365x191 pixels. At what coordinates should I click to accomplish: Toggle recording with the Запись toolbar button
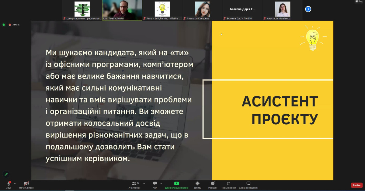(x=197, y=184)
